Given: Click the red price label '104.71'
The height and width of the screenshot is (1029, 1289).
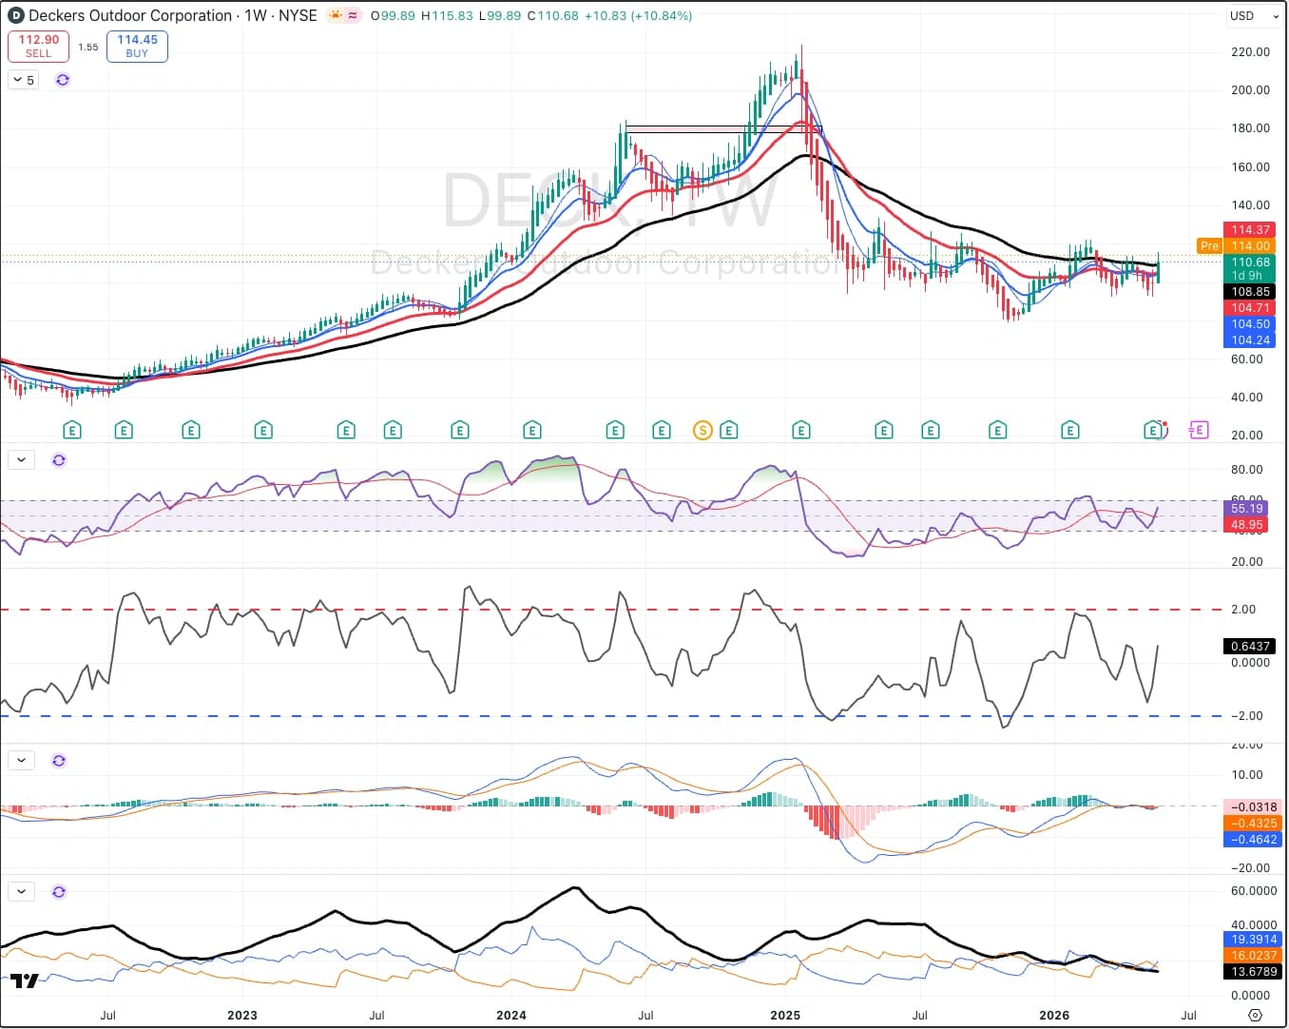Looking at the screenshot, I should tap(1250, 308).
